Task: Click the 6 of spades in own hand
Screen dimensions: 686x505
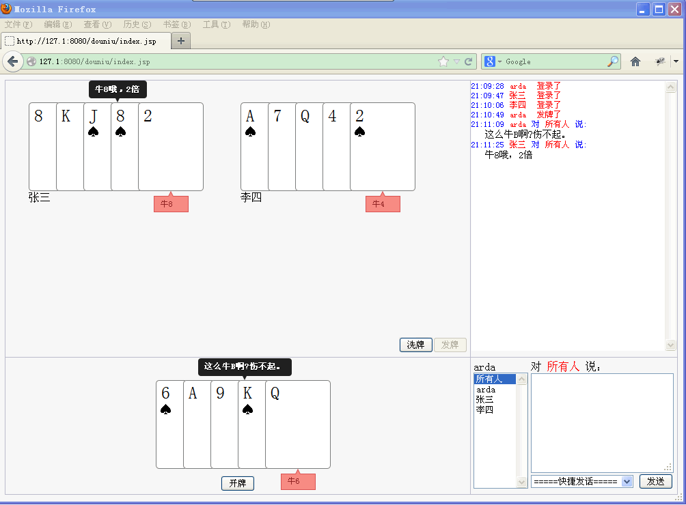Action: click(169, 424)
